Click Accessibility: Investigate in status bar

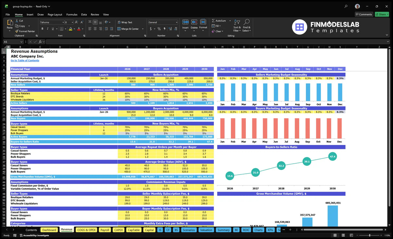pos(34,235)
